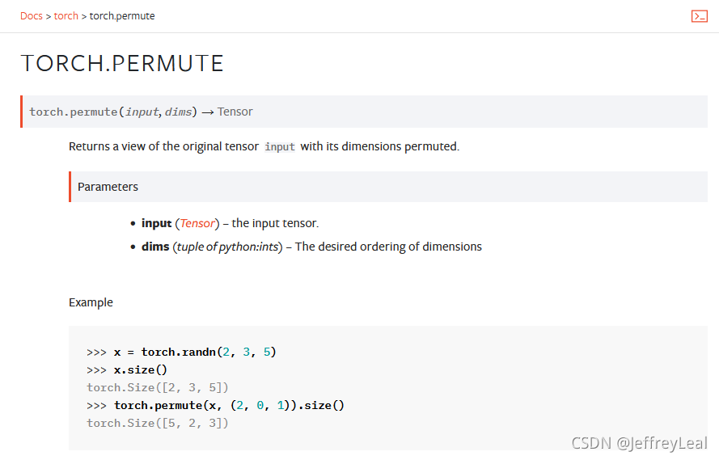
Task: Click the terminal shortcut icon at top right
Action: point(700,16)
